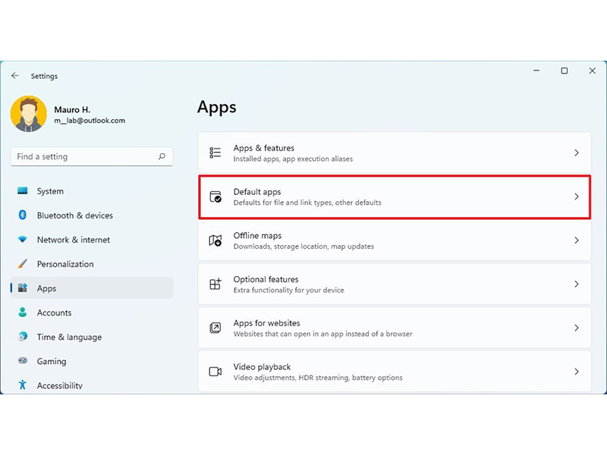Open Default apps page
607x455 pixels.
click(x=395, y=196)
